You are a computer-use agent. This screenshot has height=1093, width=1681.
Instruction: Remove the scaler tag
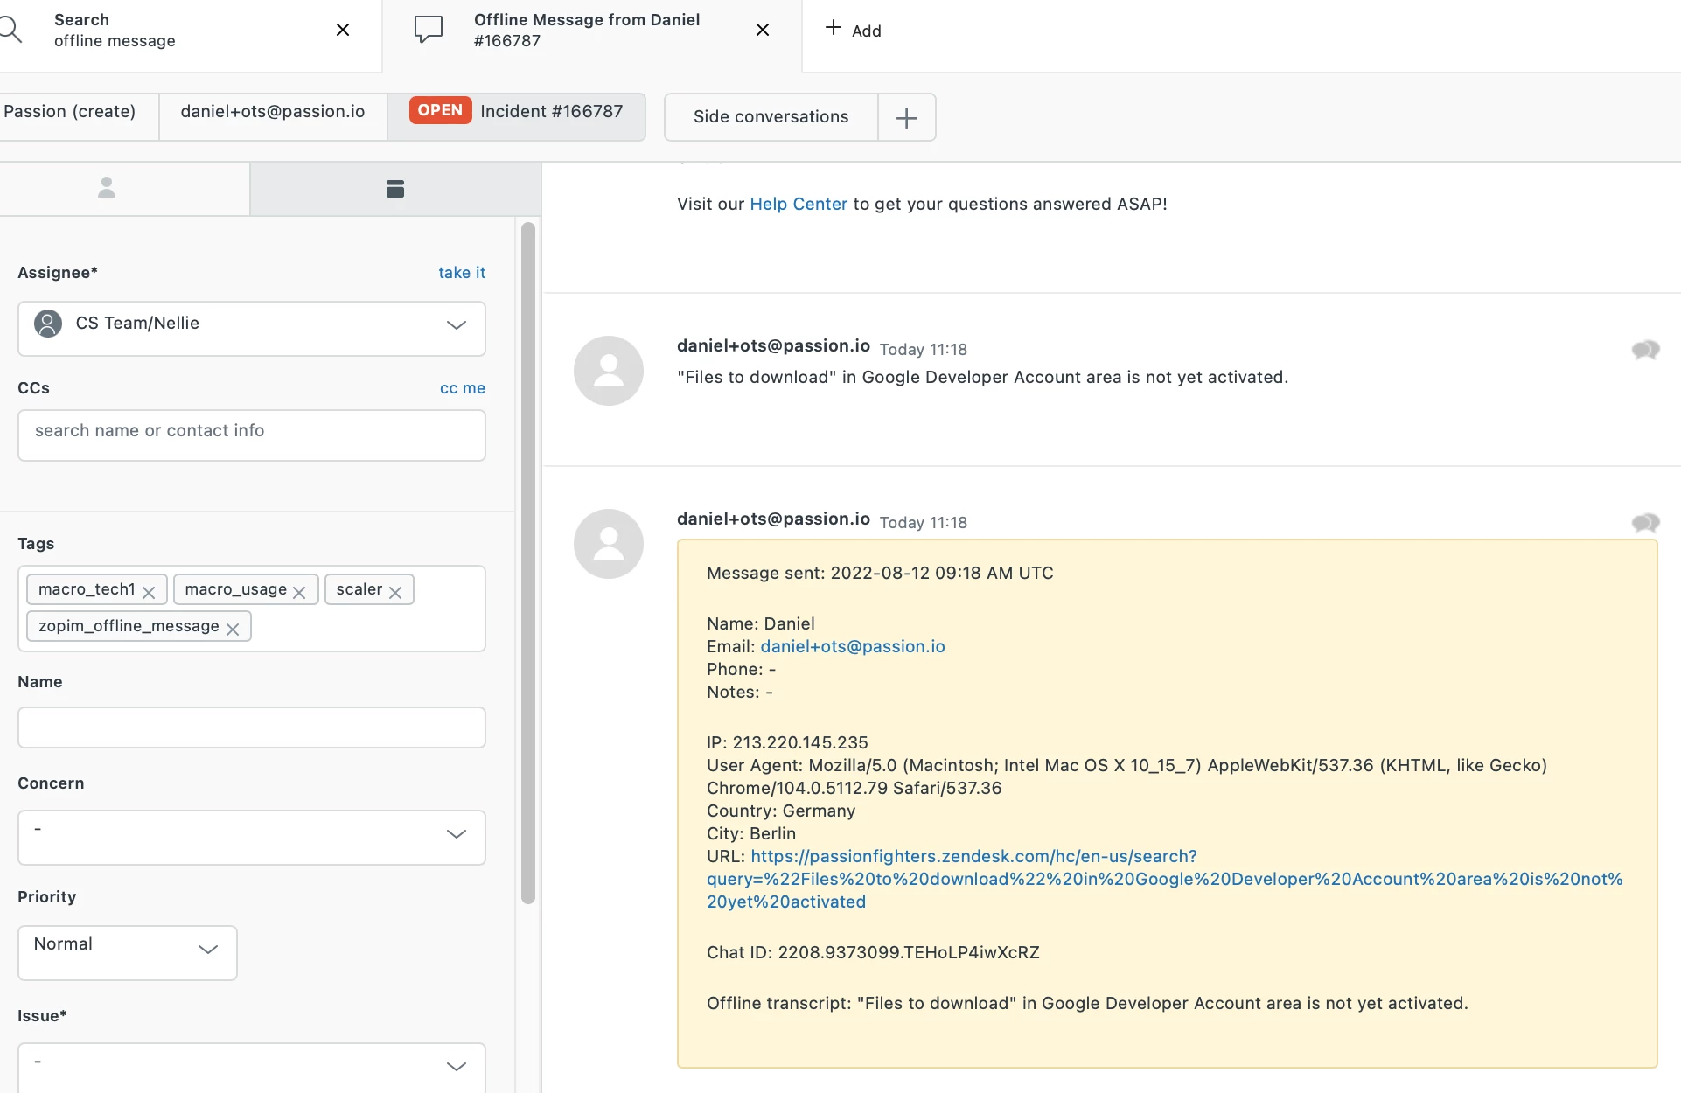tap(395, 592)
